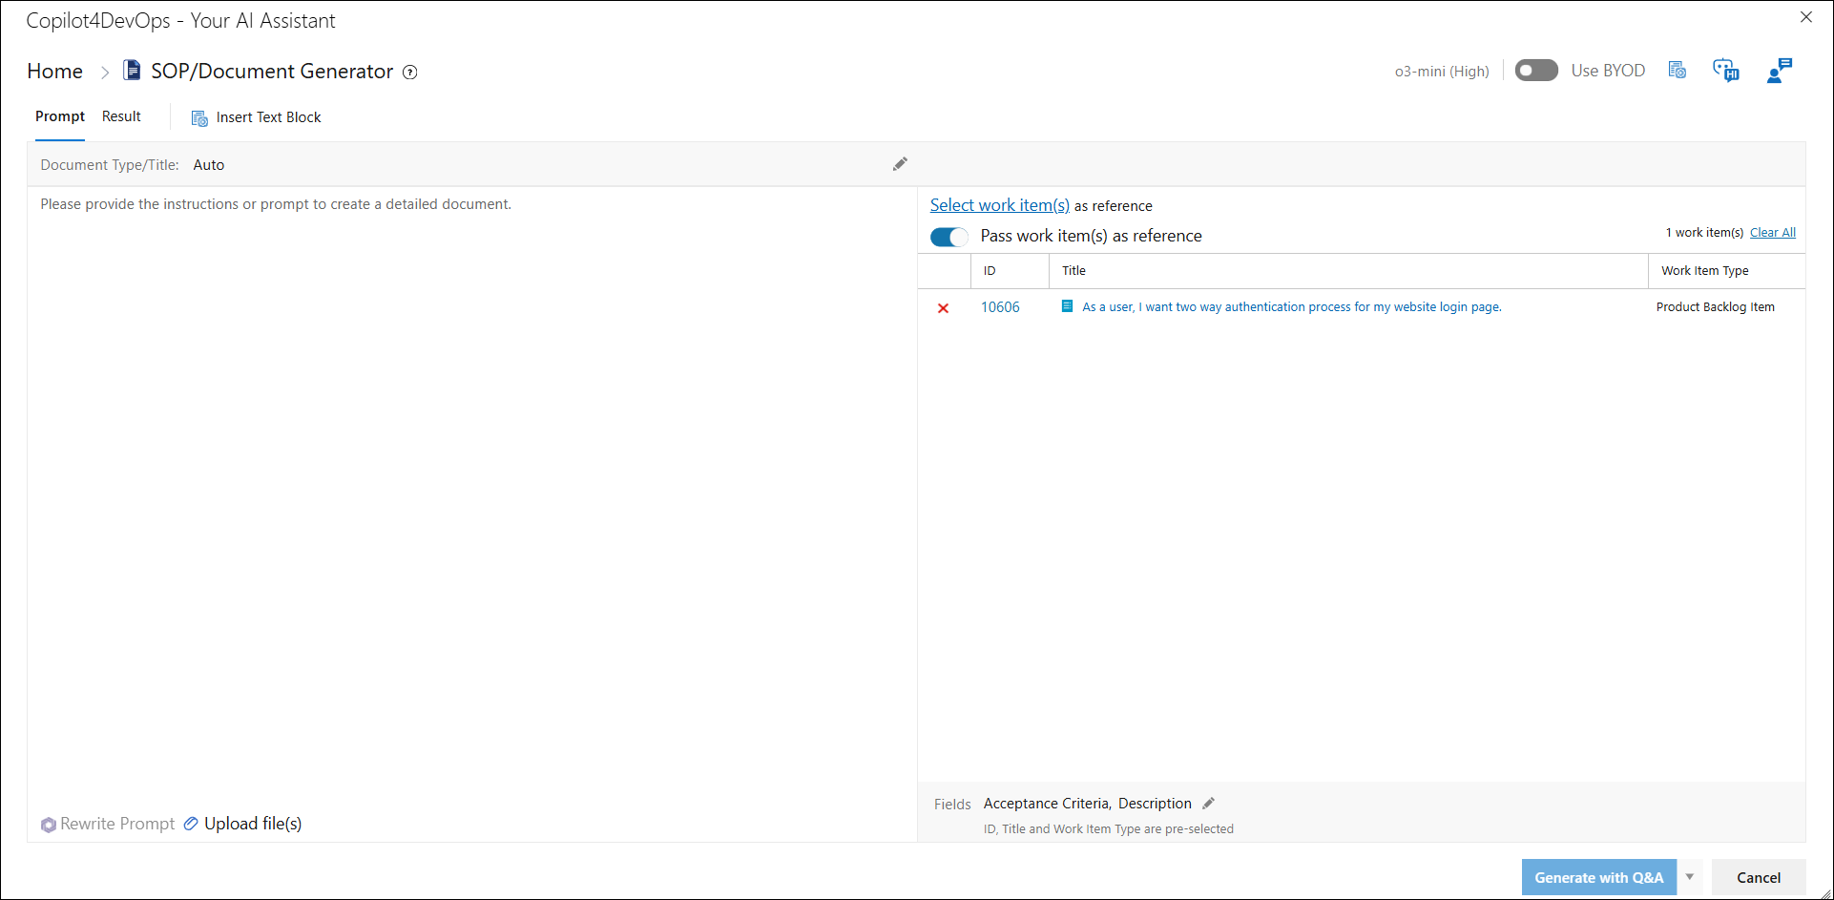Click the help icon beside SOP/Document Generator

click(x=410, y=73)
